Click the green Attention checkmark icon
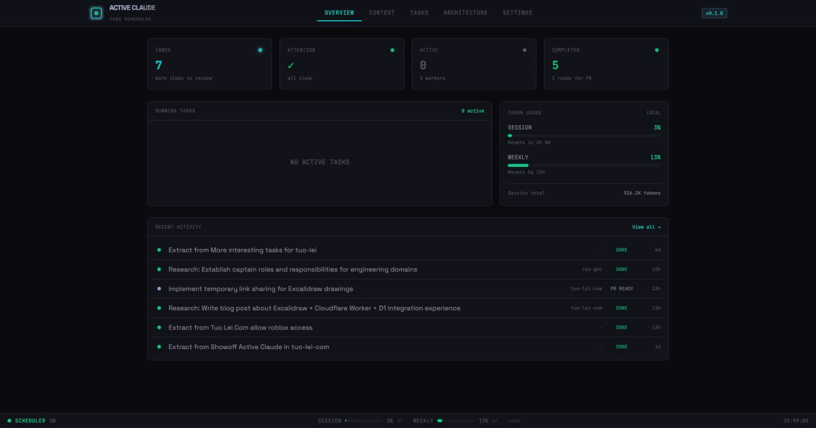Viewport: 816px width, 428px height. click(x=291, y=66)
